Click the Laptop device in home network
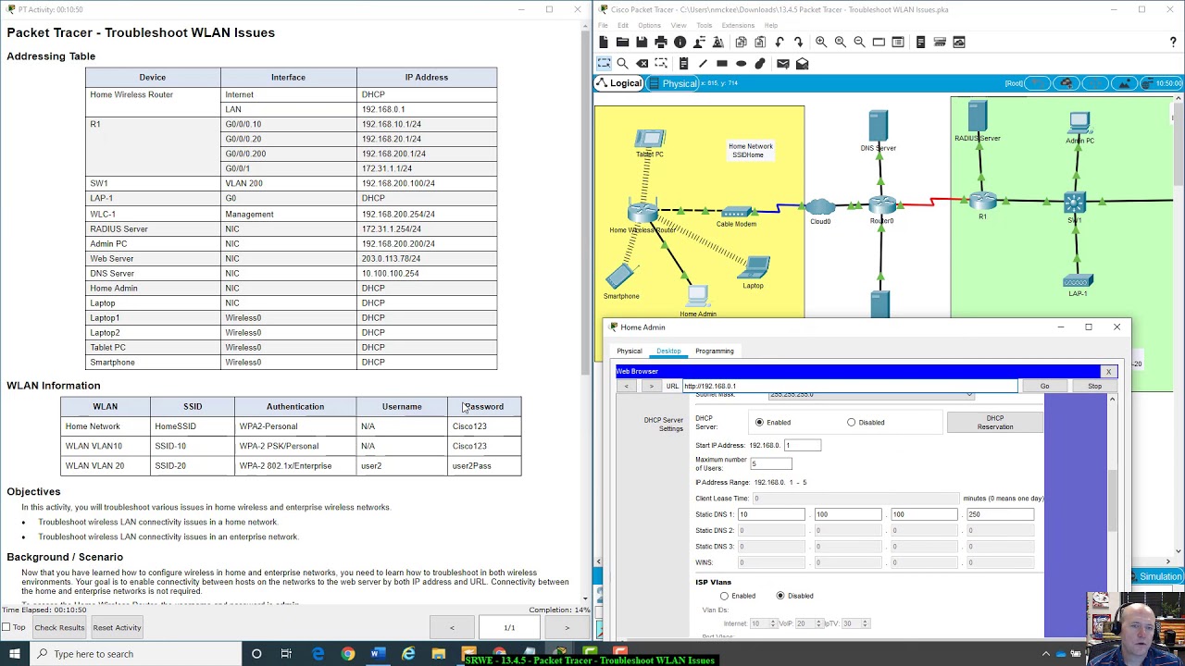 pos(755,268)
